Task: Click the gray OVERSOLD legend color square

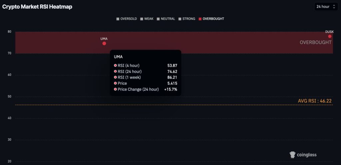Action: (118, 19)
